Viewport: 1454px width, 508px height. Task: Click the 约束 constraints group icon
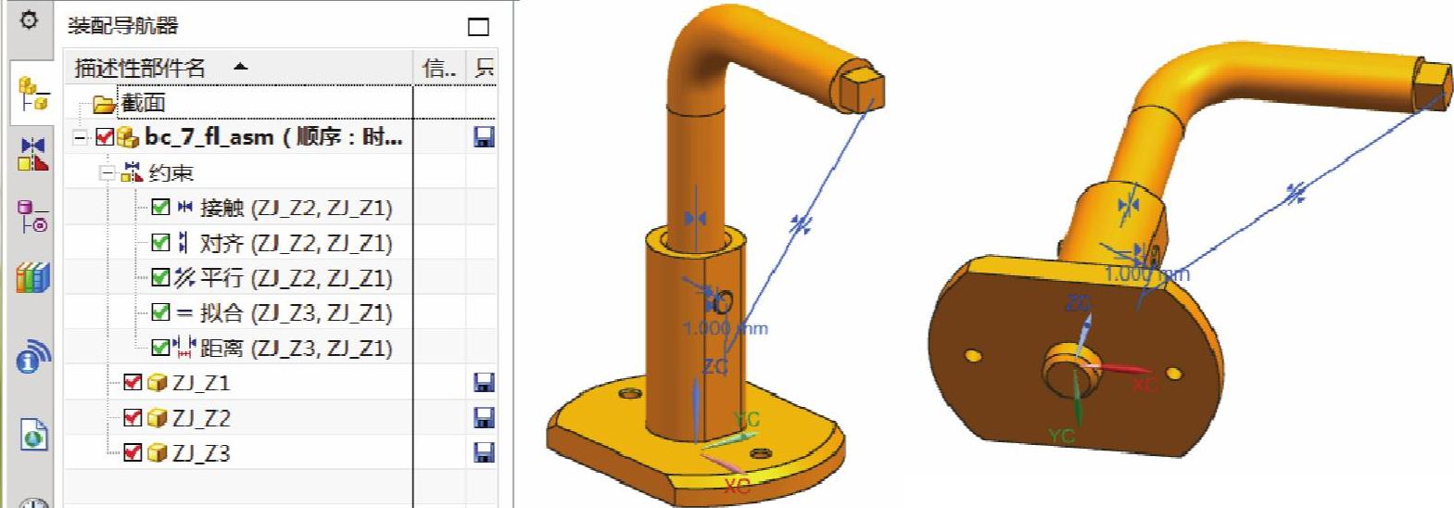[x=132, y=172]
